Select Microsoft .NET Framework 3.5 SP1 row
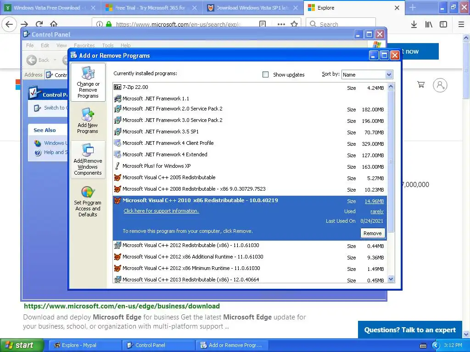This screenshot has height=352, width=470. pyautogui.click(x=249, y=132)
